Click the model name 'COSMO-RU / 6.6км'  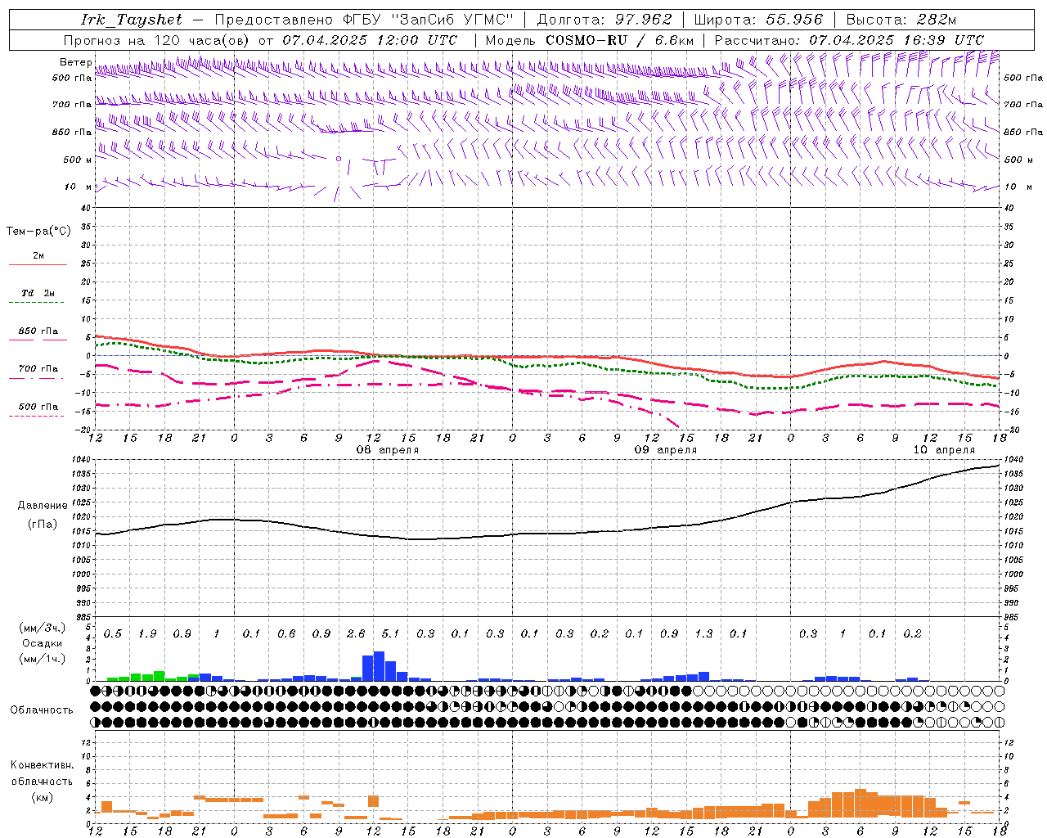619,40
